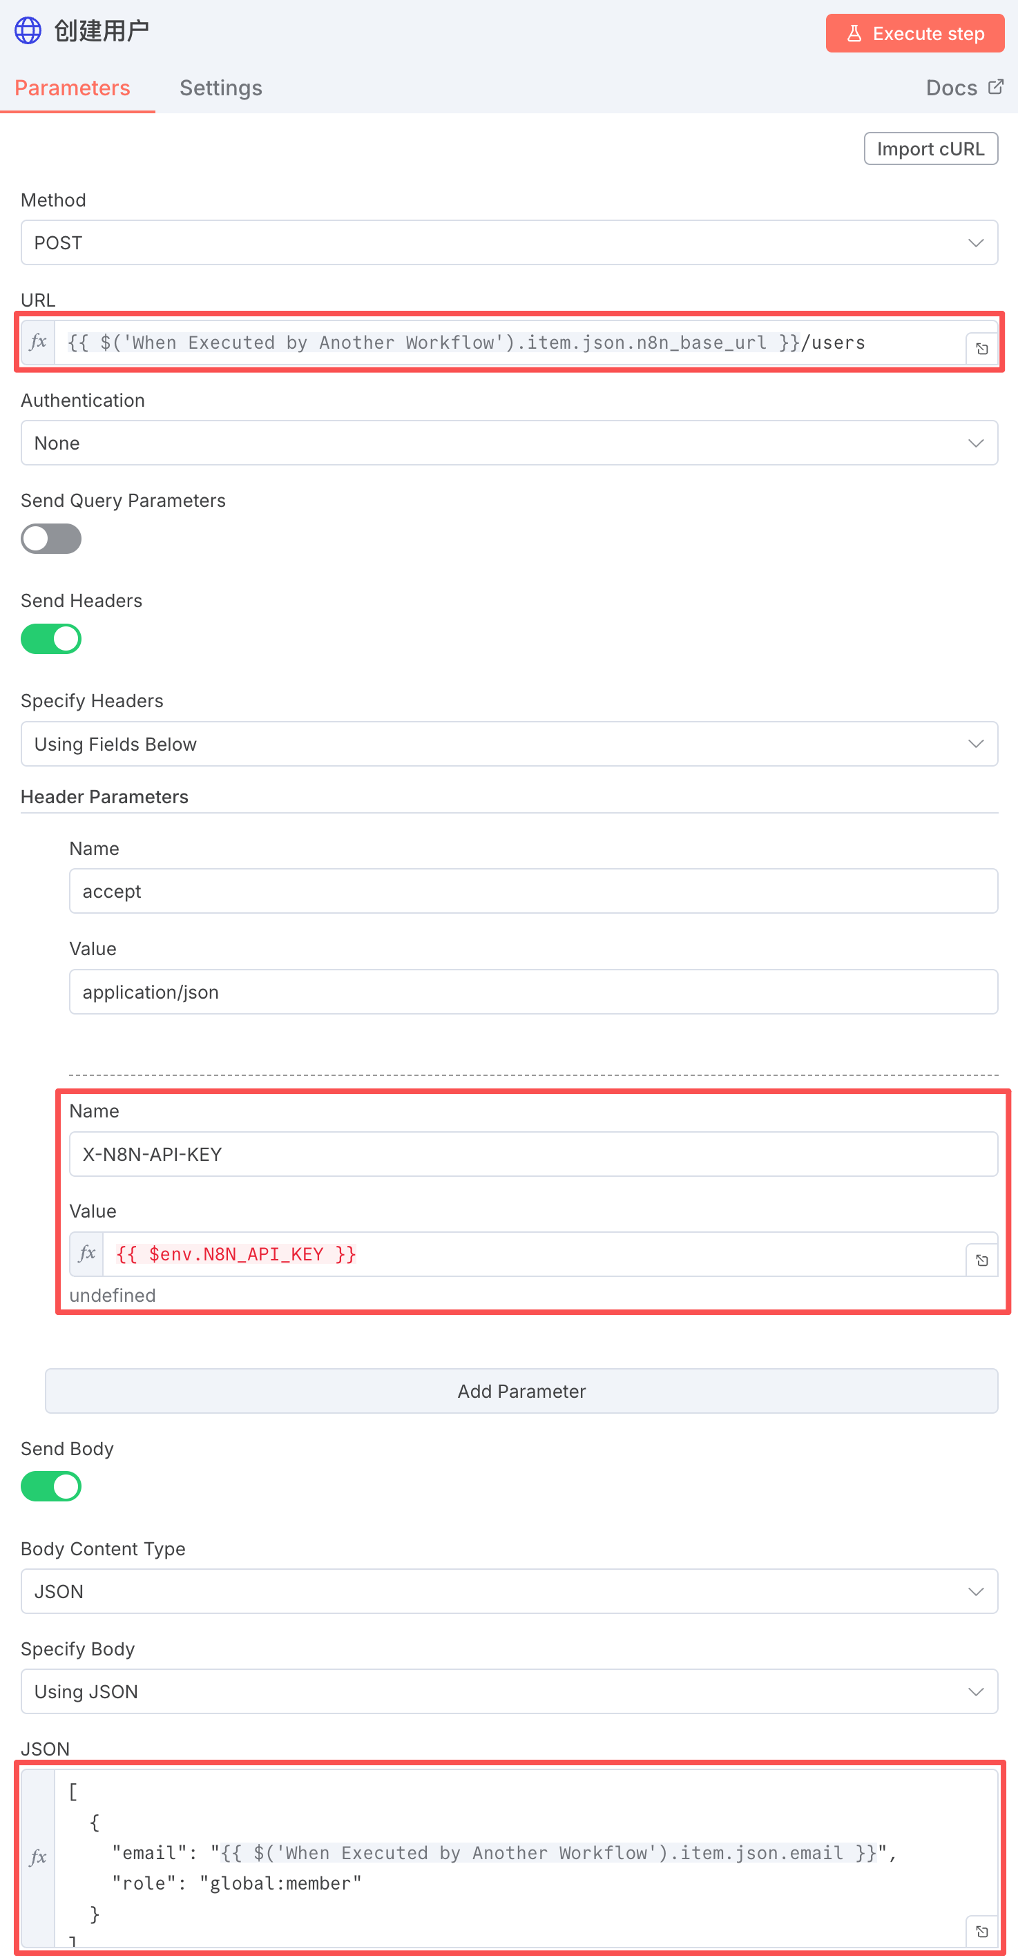Click the fx icon beside the JSON body
Viewport: 1018px width, 1960px height.
click(38, 1856)
